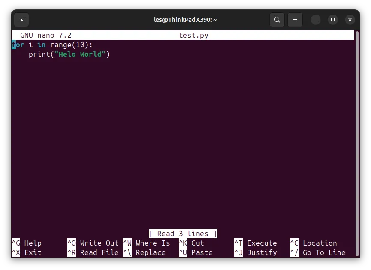Maximize the terminal window
This screenshot has width=371, height=270.
click(333, 20)
